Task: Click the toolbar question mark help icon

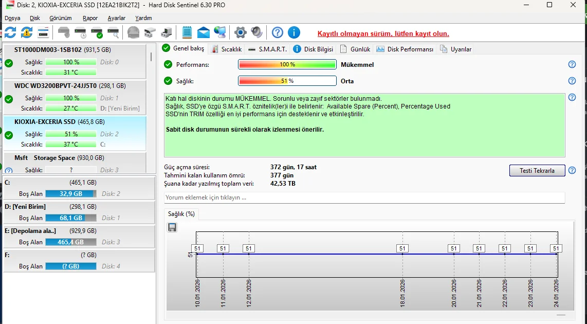Action: 278,33
